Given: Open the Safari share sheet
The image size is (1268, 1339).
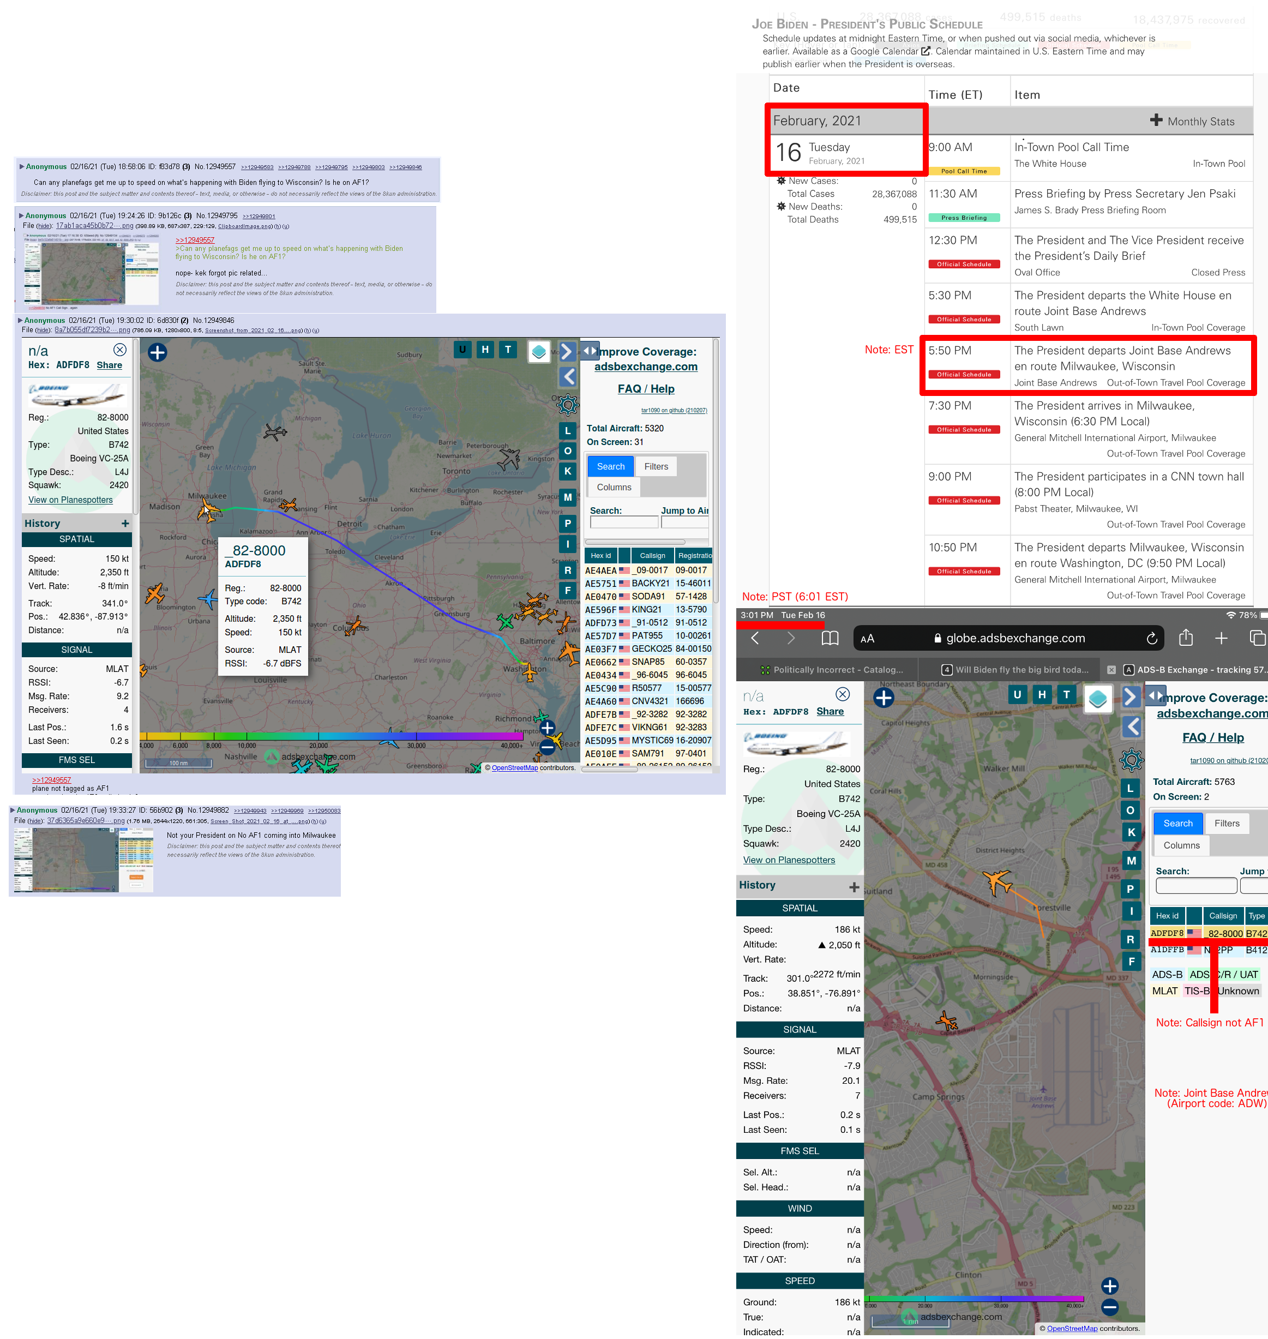Looking at the screenshot, I should pyautogui.click(x=1186, y=638).
